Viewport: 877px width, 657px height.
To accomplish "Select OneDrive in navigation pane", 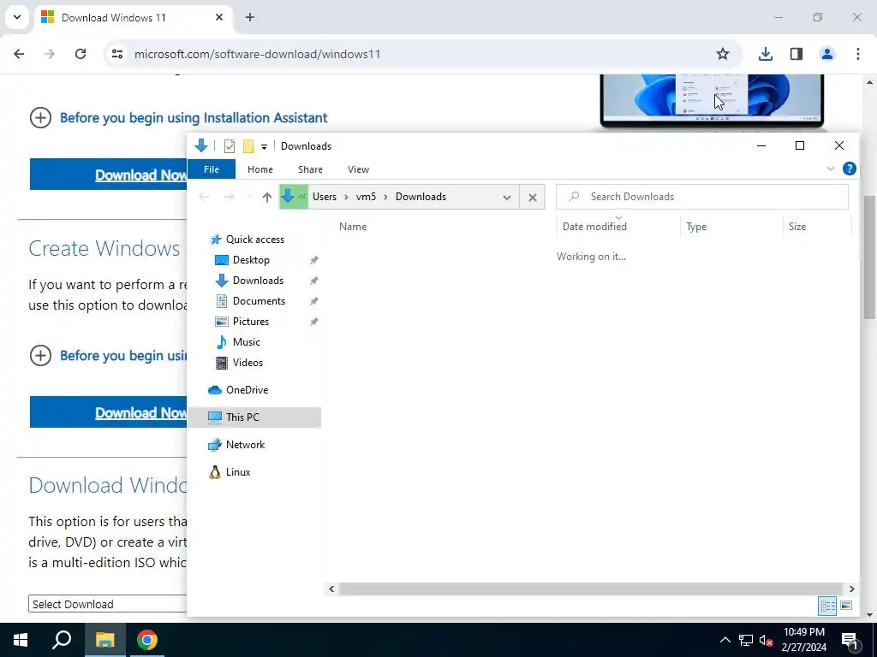I will [247, 390].
